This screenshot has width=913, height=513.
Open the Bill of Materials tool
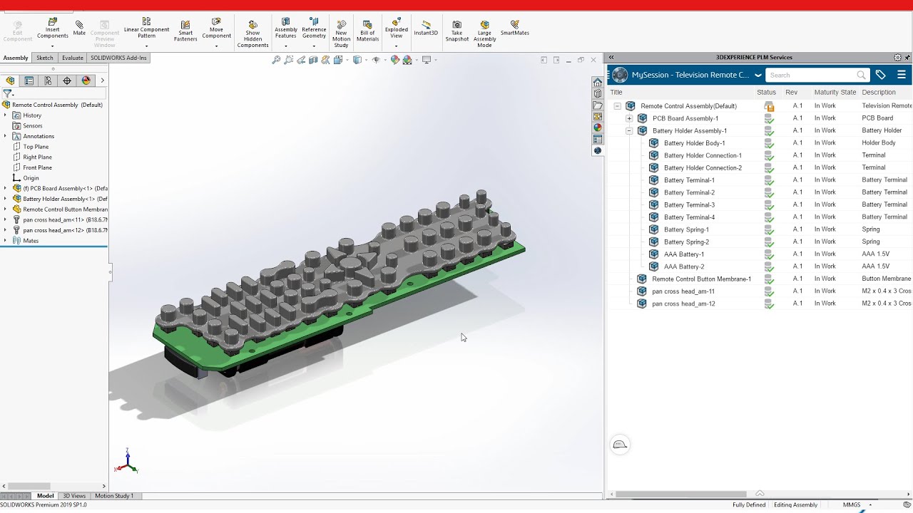367,28
